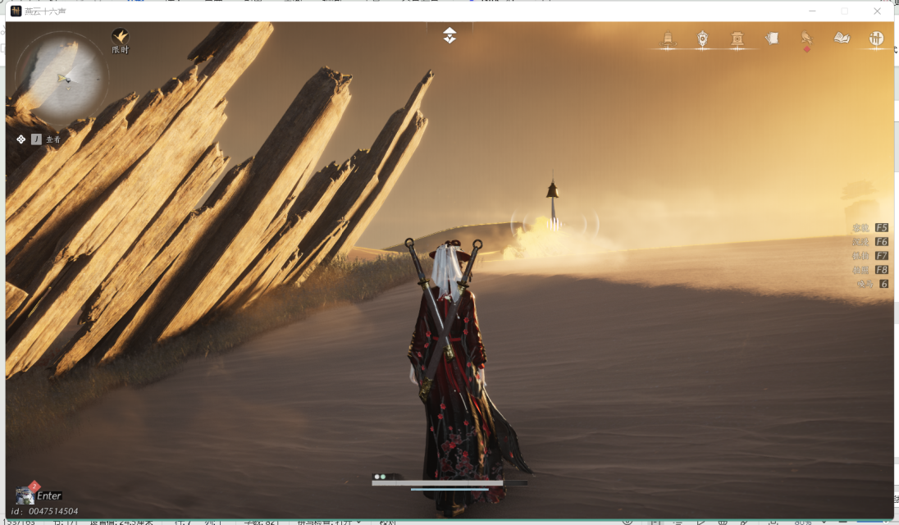Screen dimensions: 899x525
Task: Click the bird icon with red marker
Action: (806, 39)
